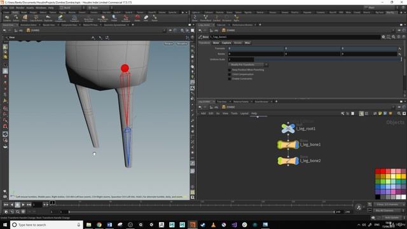This screenshot has height=229, width=407.
Task: Click the sticky note icon in network toolbar
Action: point(380,113)
